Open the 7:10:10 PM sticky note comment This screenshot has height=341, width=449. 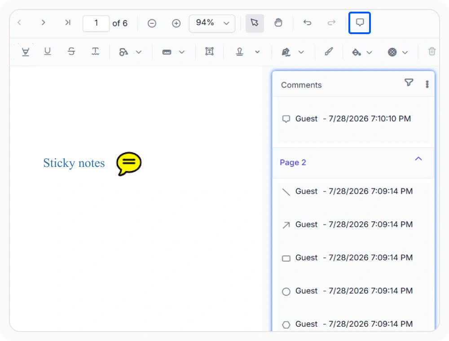tap(353, 119)
